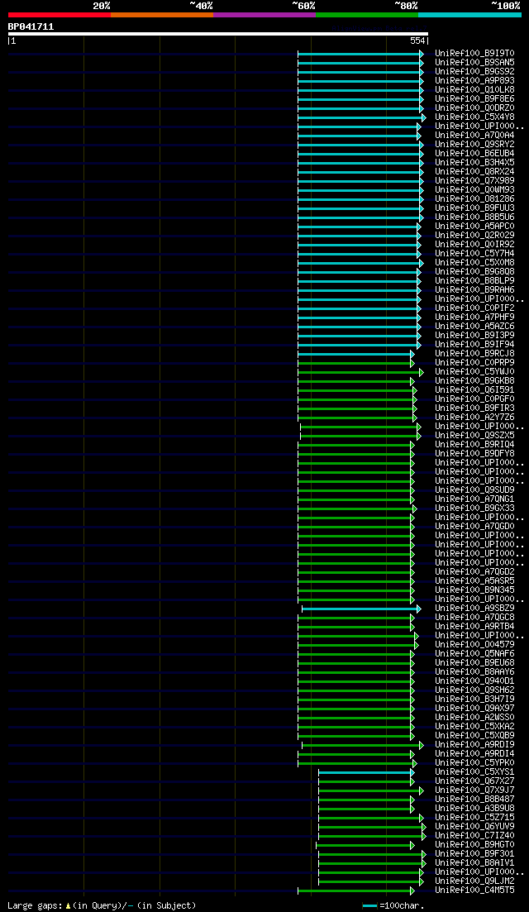
Task: Select the UniRef100_A2Y7Z6 label
Action: pos(474,417)
